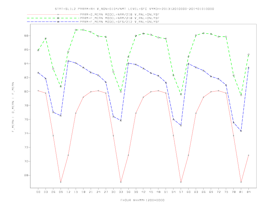Click the x-axis tick label 54

[x=173, y=192]
